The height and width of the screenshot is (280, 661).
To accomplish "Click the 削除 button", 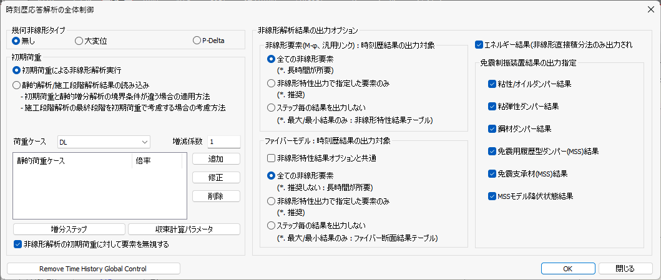I will tap(216, 196).
